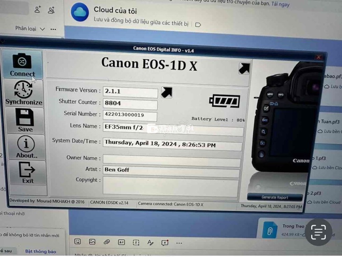This screenshot has width=342, height=257.
Task: Click the empty Copyright text box
Action: (x=171, y=187)
